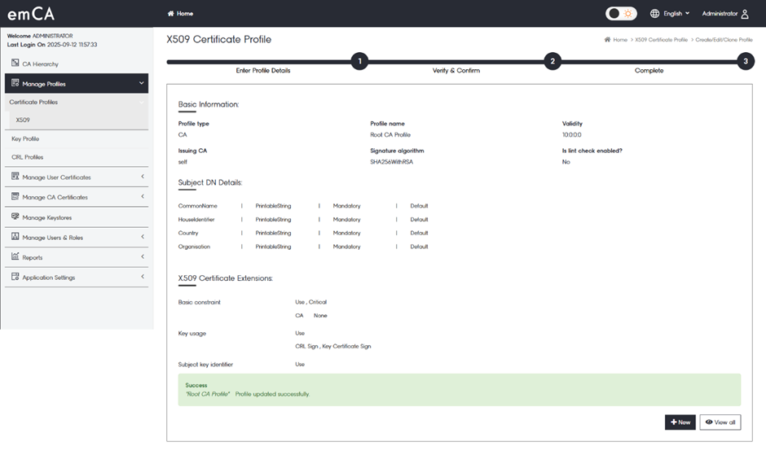Viewport: 766px width, 455px height.
Task: Click the Administrator user profile icon
Action: [x=745, y=14]
